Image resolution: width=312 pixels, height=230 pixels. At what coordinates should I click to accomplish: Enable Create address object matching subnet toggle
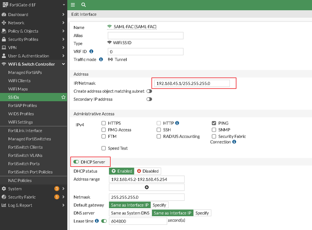149,91
